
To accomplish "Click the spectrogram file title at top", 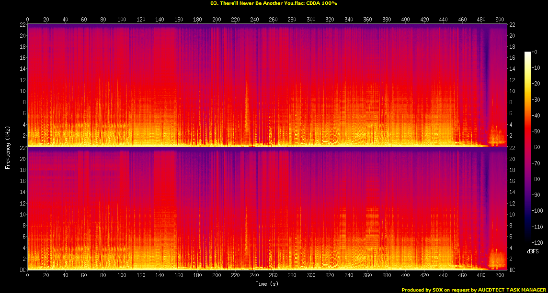I will tap(274, 3).
